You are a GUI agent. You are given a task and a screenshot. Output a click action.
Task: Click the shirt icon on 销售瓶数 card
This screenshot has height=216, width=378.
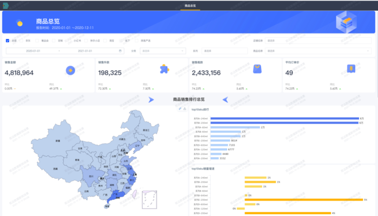(257, 69)
